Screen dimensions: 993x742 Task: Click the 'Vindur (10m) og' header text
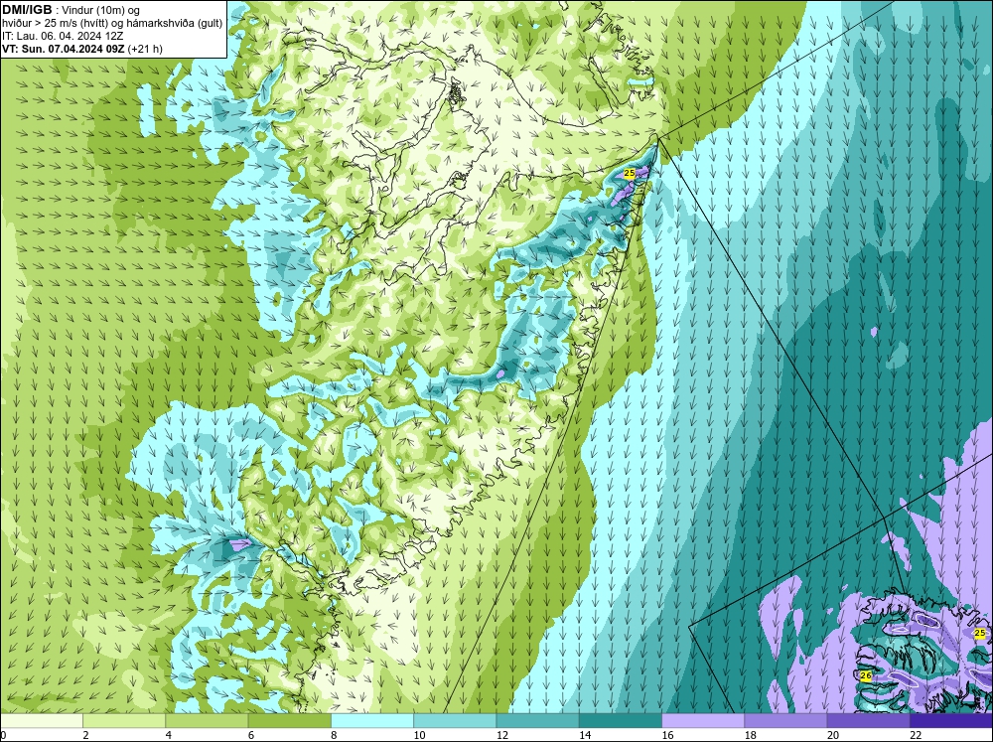100,10
